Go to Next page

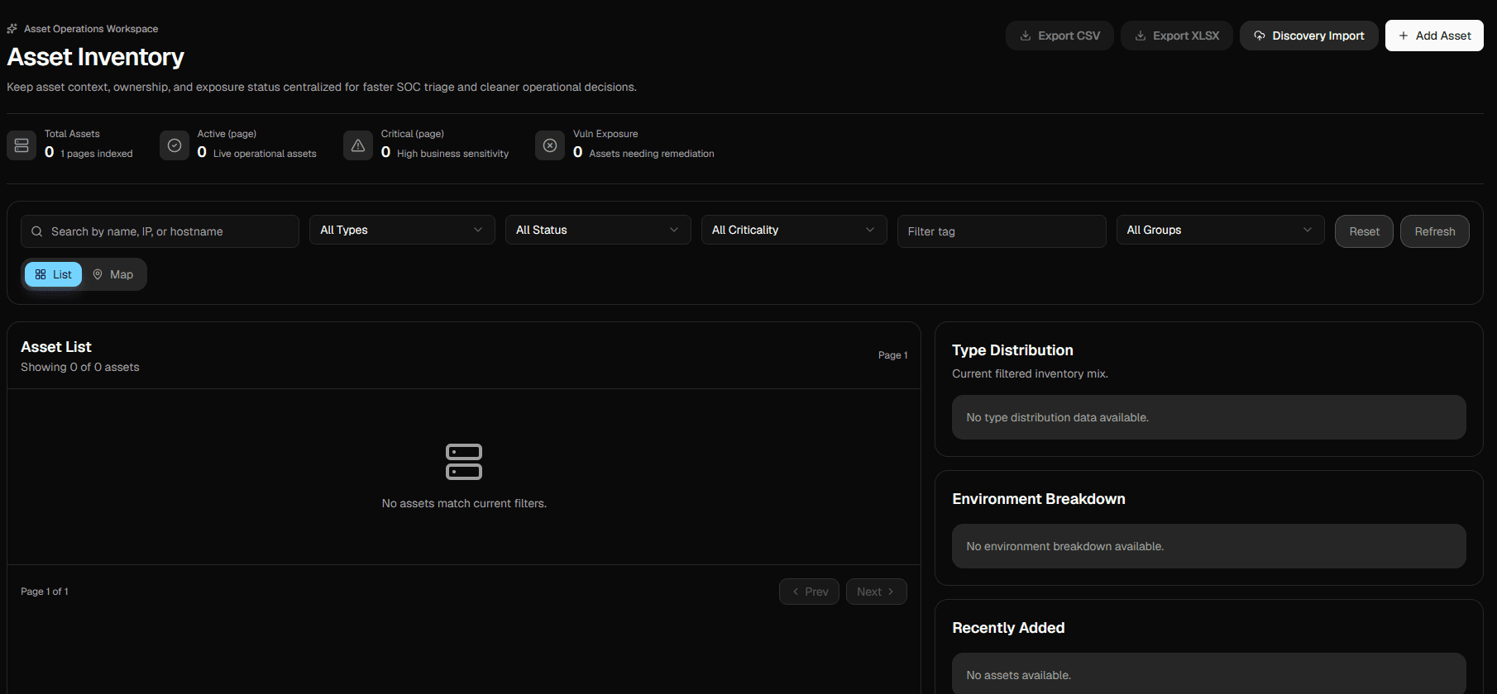point(877,592)
